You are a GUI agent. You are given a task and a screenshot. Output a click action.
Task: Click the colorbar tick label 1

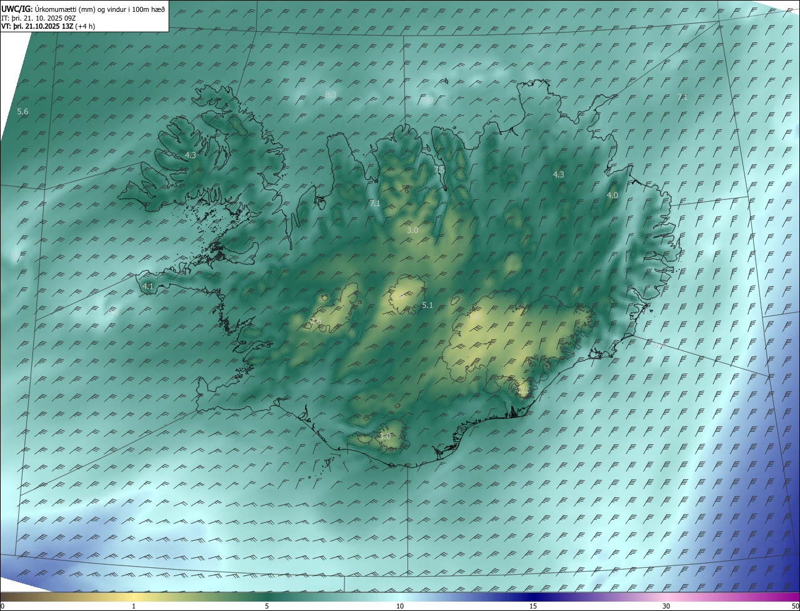pyautogui.click(x=134, y=607)
